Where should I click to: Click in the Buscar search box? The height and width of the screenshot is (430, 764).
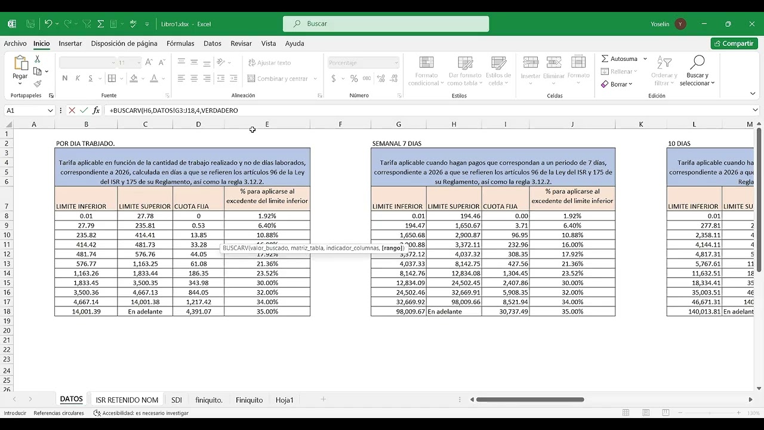coord(386,24)
